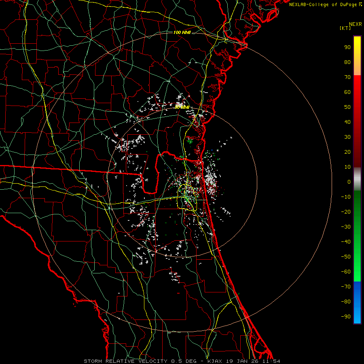Click the -30 value on velocity scale
364x364 pixels.
[x=346, y=227]
